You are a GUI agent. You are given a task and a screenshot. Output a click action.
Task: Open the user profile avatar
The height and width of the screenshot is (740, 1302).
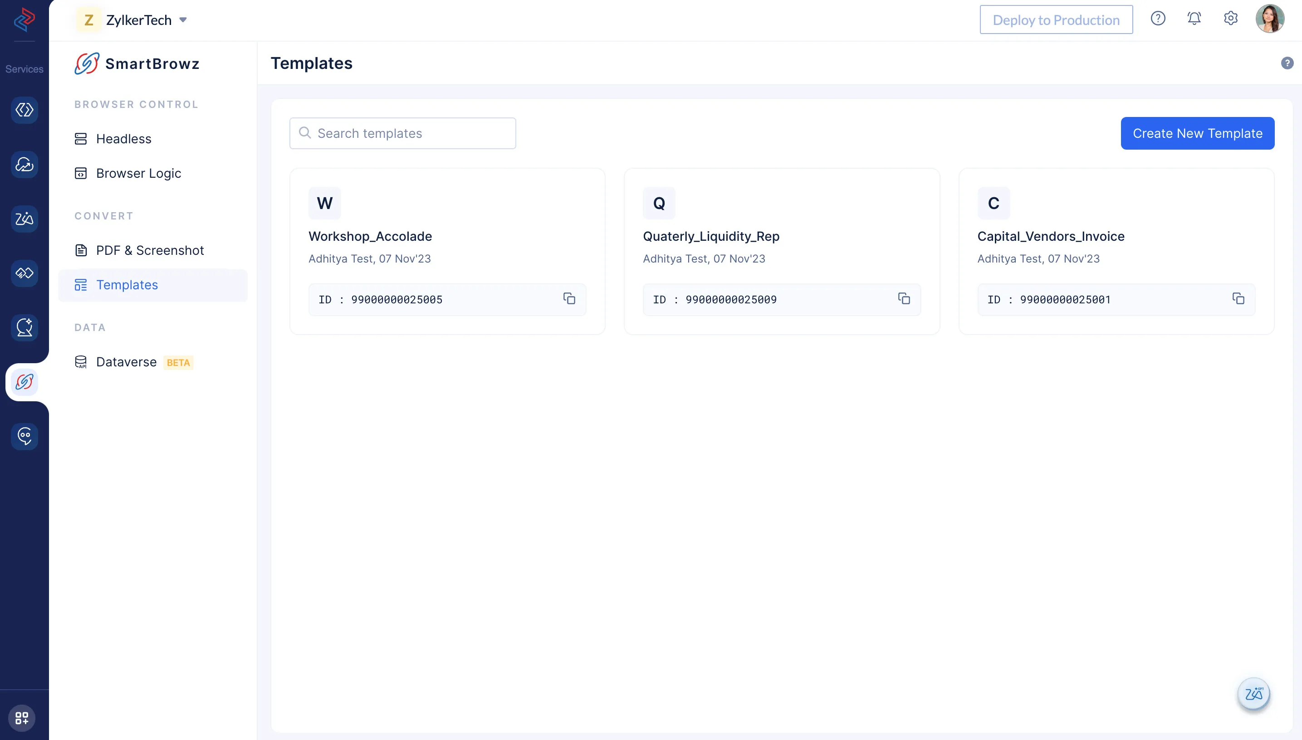click(1269, 19)
